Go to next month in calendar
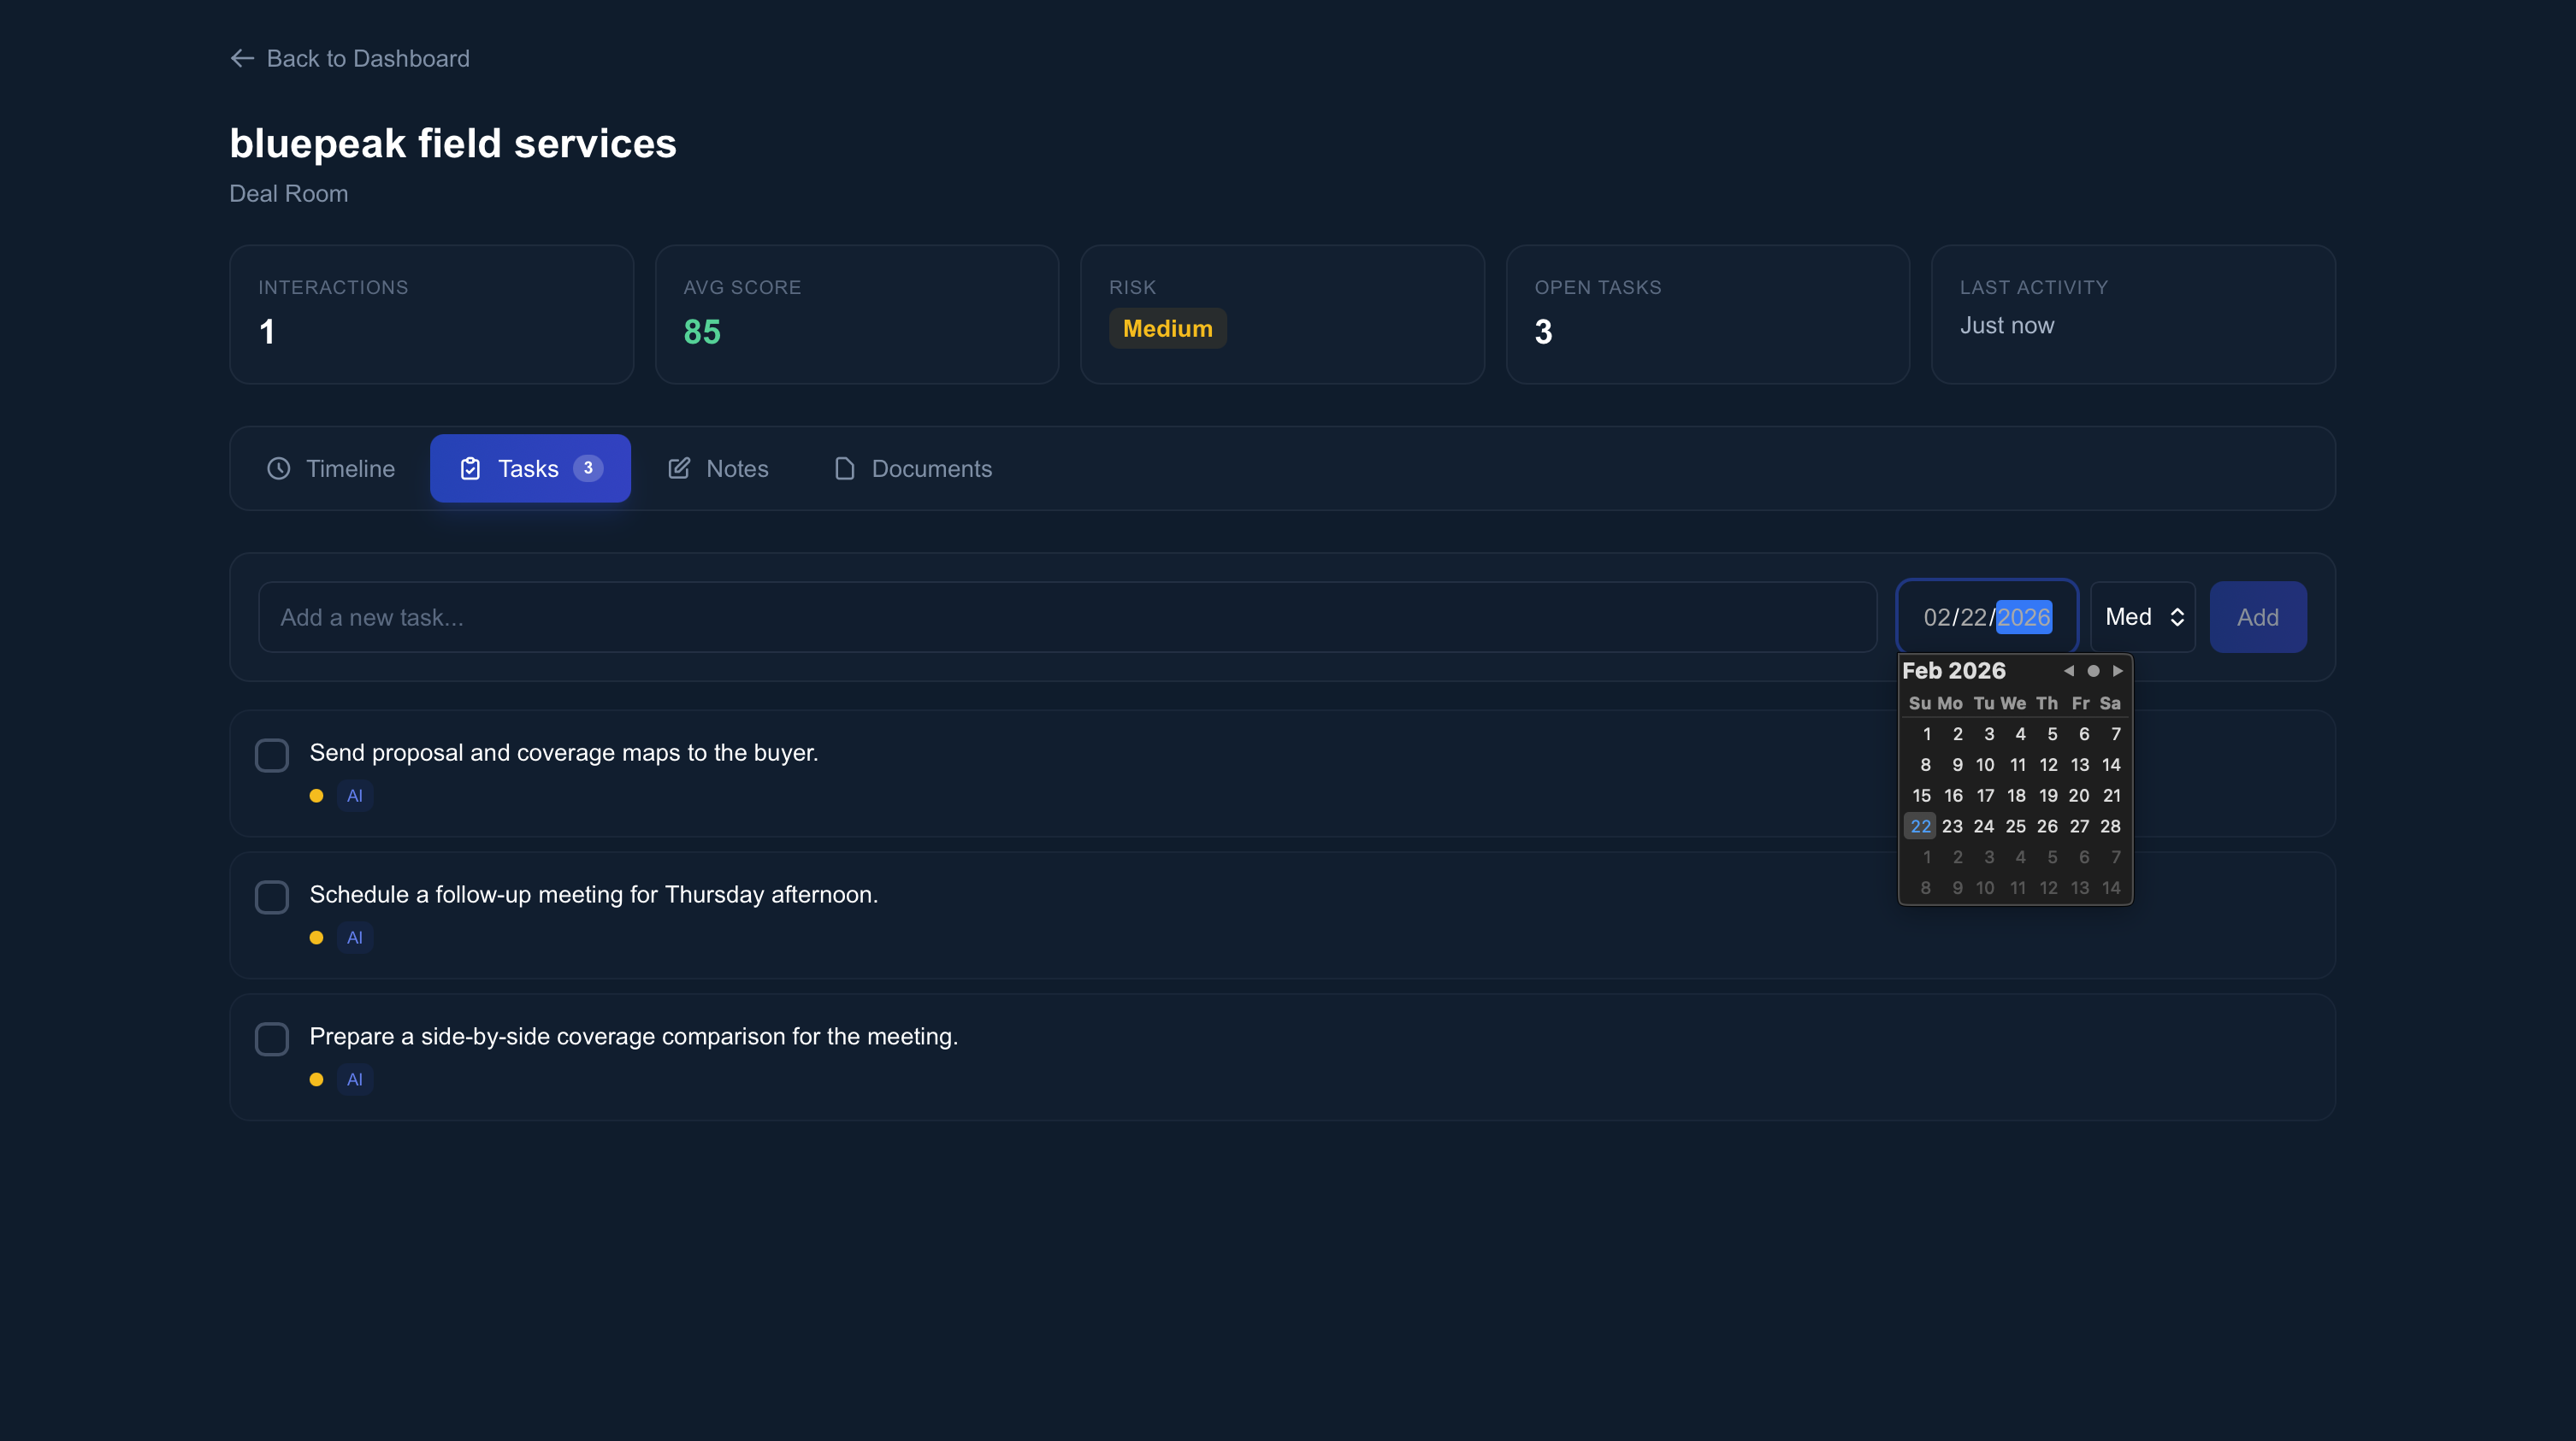Screen dimensions: 2576x1441 2118,671
